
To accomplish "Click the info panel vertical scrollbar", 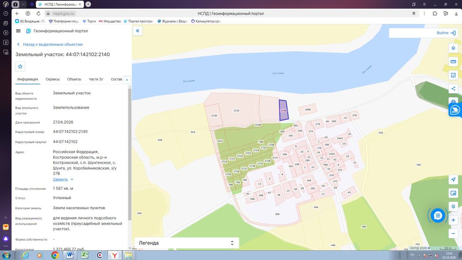I will (130, 154).
